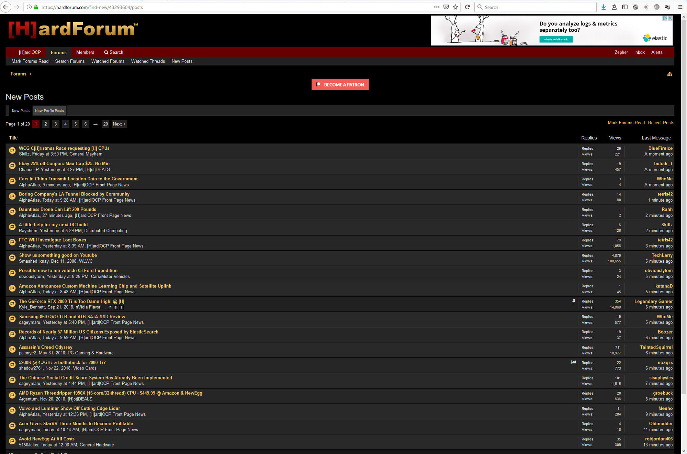
Task: Open the Firefox hamburger menu
Action: pyautogui.click(x=680, y=7)
